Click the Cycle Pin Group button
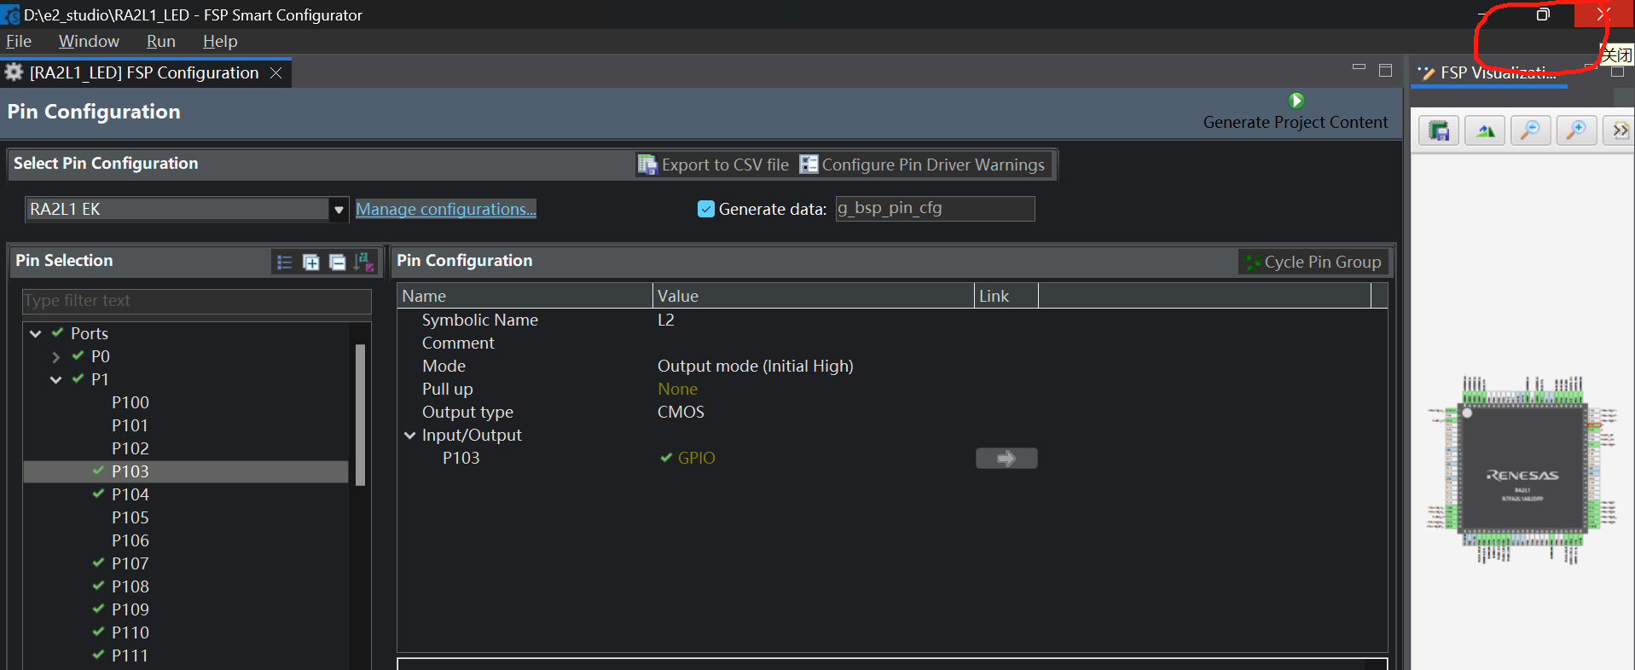This screenshot has height=670, width=1635. tap(1313, 263)
